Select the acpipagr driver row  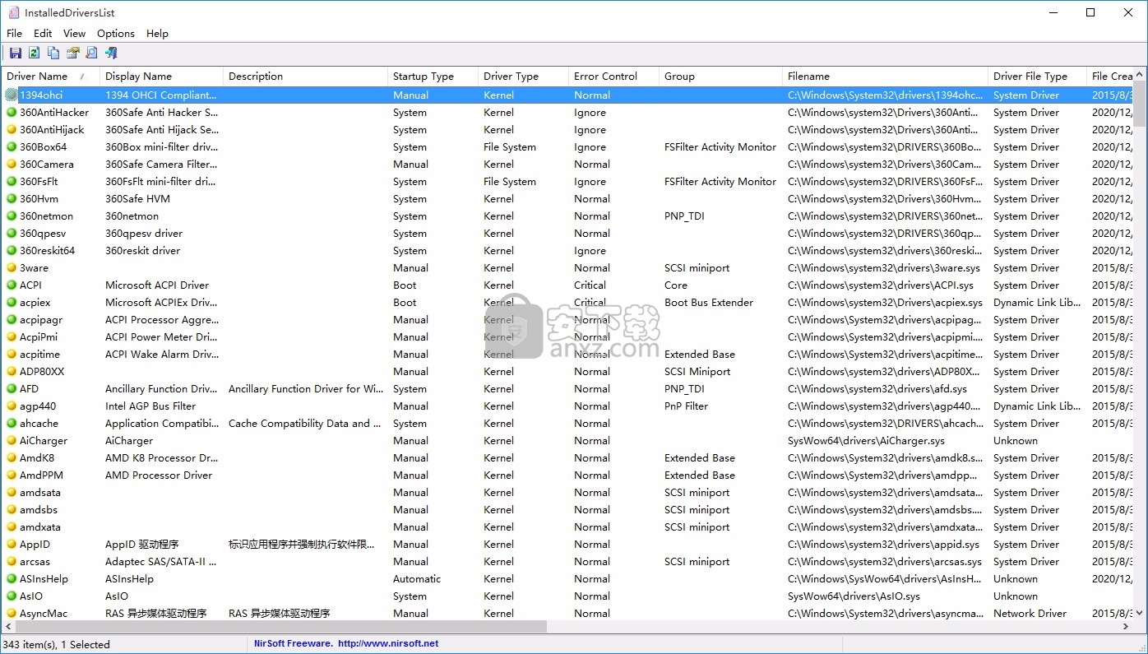(x=567, y=320)
